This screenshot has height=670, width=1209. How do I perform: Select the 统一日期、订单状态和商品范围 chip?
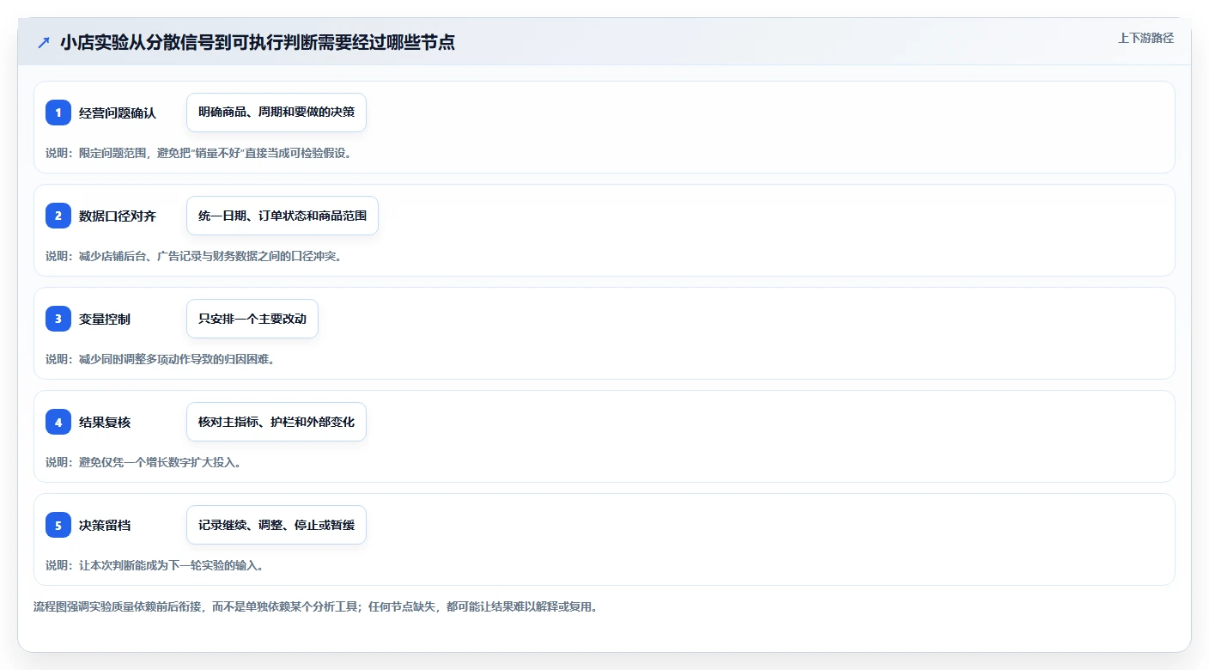tap(283, 216)
